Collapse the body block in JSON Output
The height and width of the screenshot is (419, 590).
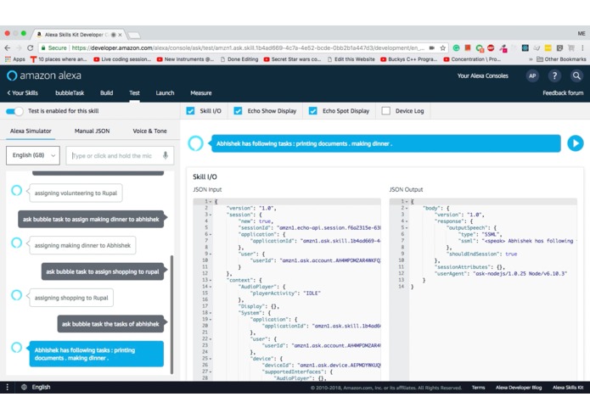pyautogui.click(x=407, y=208)
